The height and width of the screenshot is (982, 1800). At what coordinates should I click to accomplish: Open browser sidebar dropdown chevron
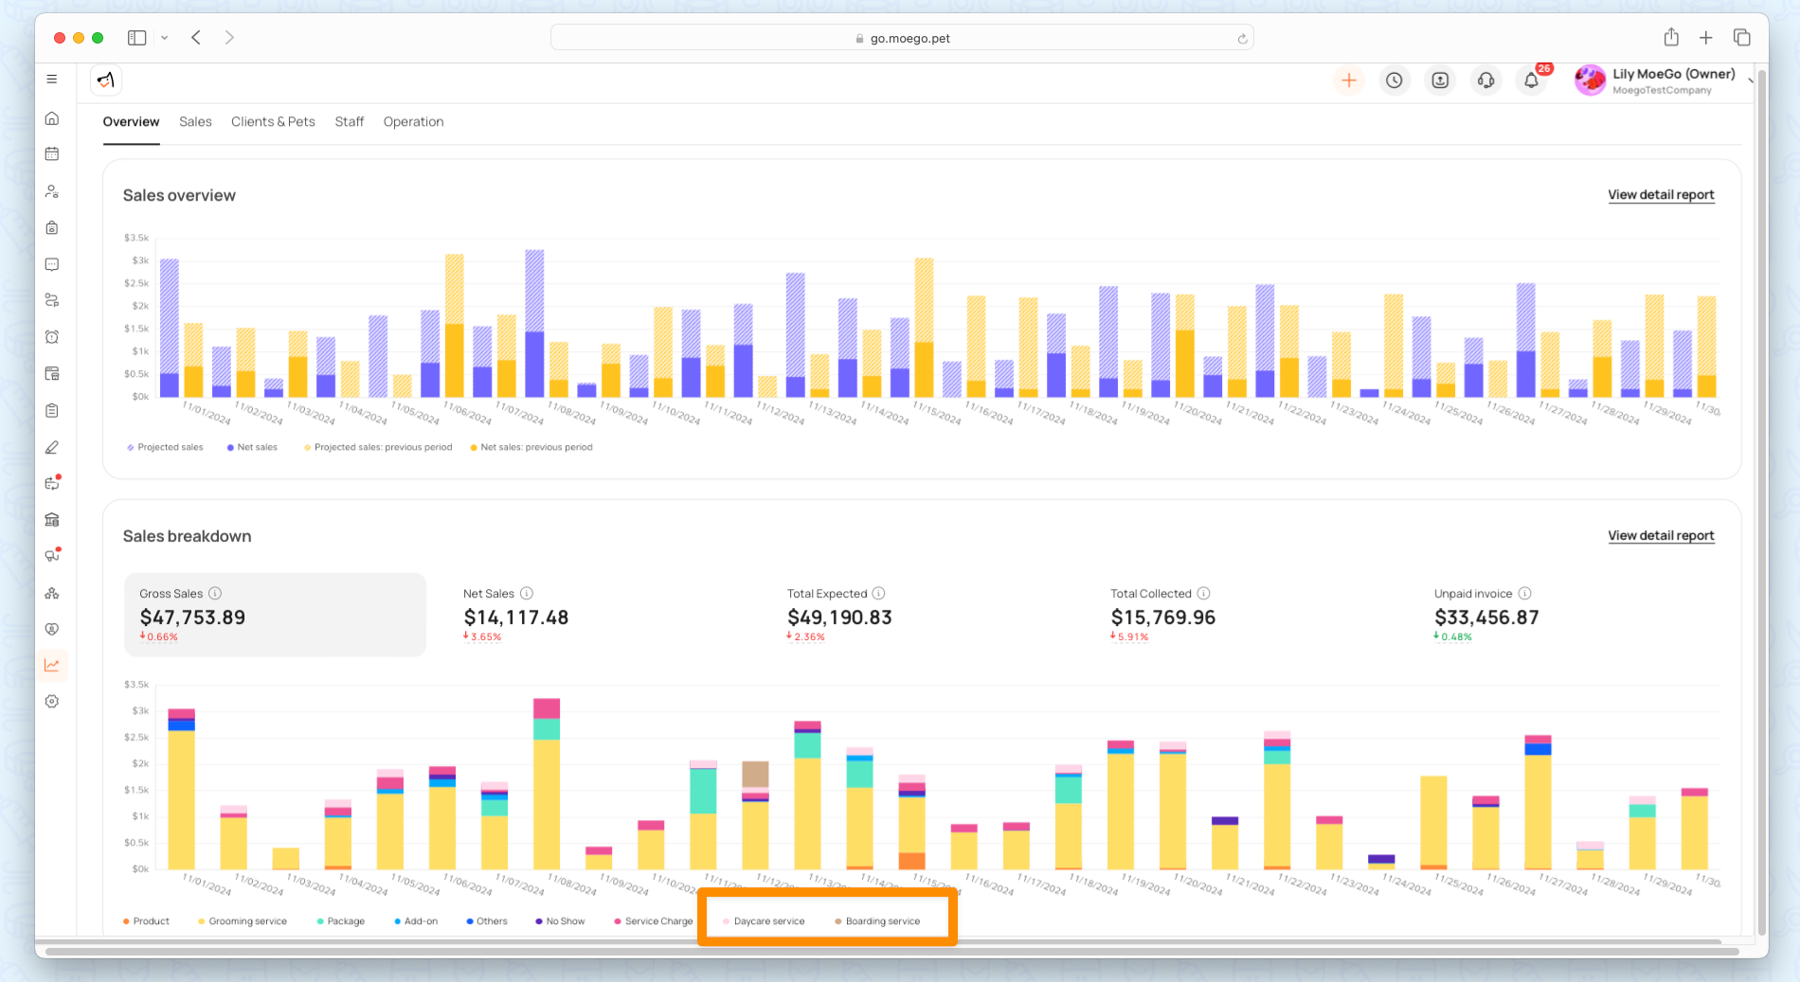[x=165, y=38]
